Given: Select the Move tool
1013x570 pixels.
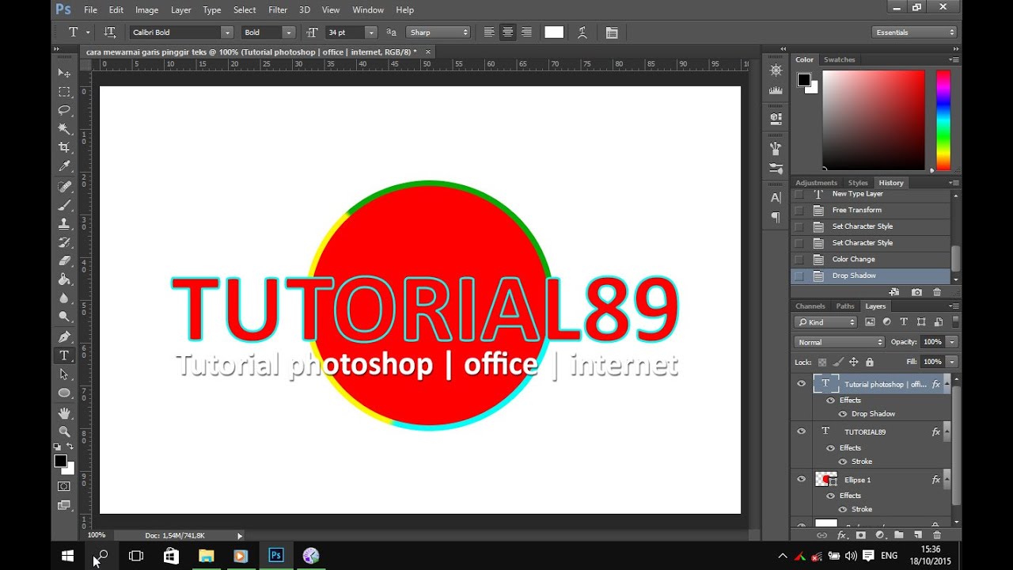Looking at the screenshot, I should (64, 72).
